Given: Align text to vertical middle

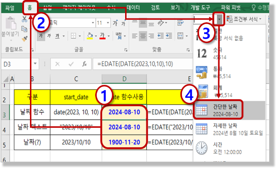Looking at the screenshot, I should (x=143, y=23).
